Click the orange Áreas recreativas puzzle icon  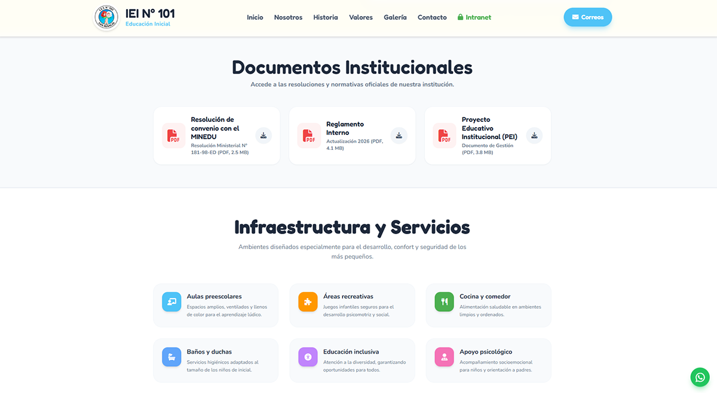pos(308,302)
